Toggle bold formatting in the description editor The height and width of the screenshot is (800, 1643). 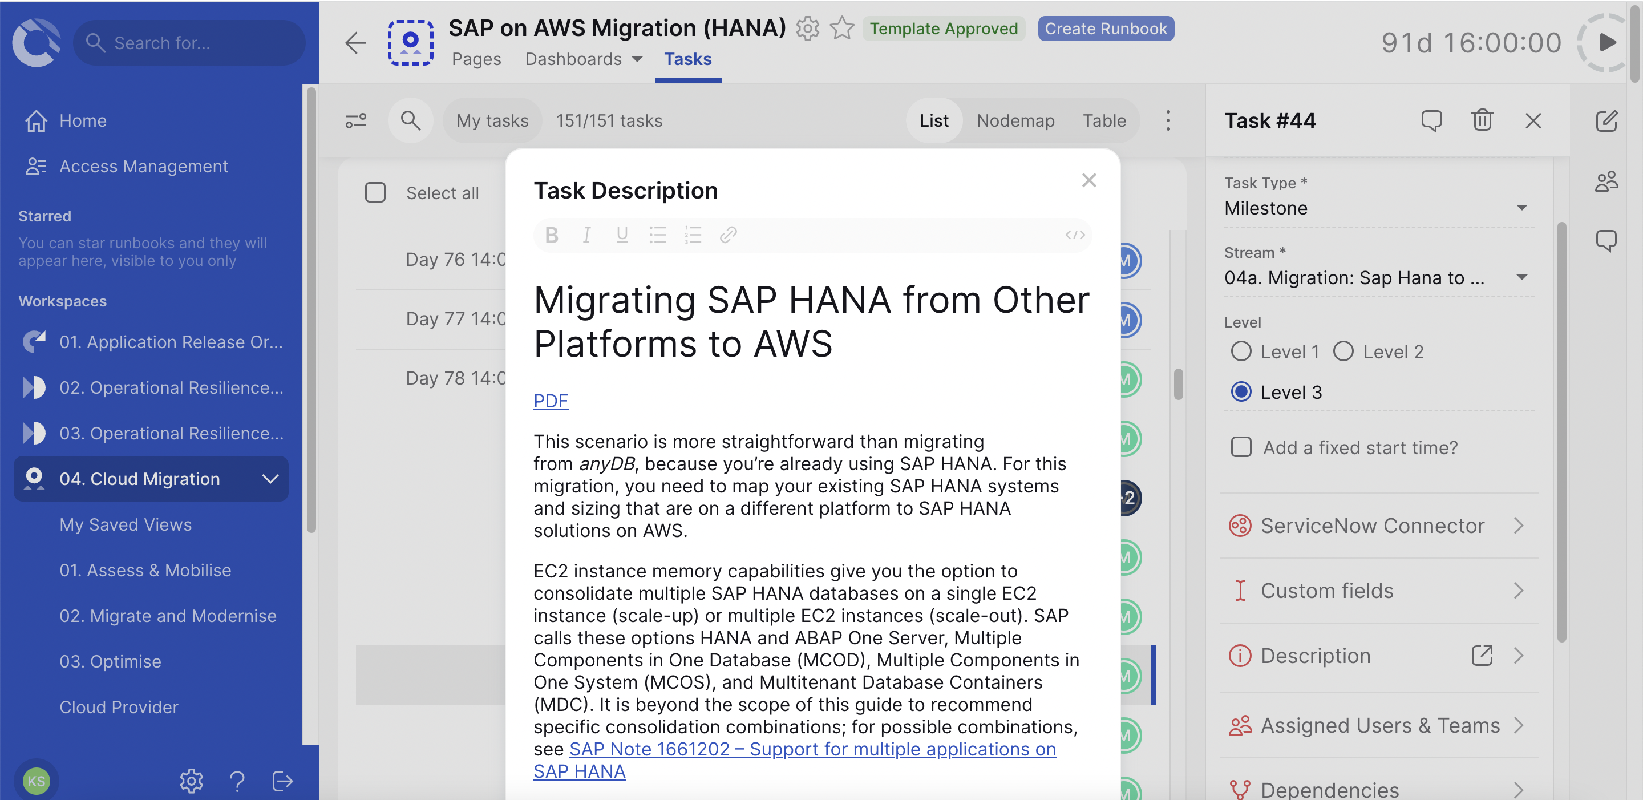[x=551, y=235]
